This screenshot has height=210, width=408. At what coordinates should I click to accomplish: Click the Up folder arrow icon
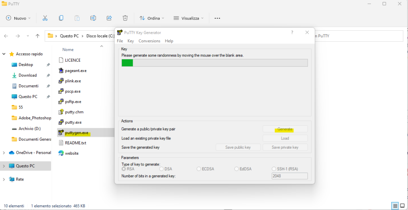click(37, 36)
